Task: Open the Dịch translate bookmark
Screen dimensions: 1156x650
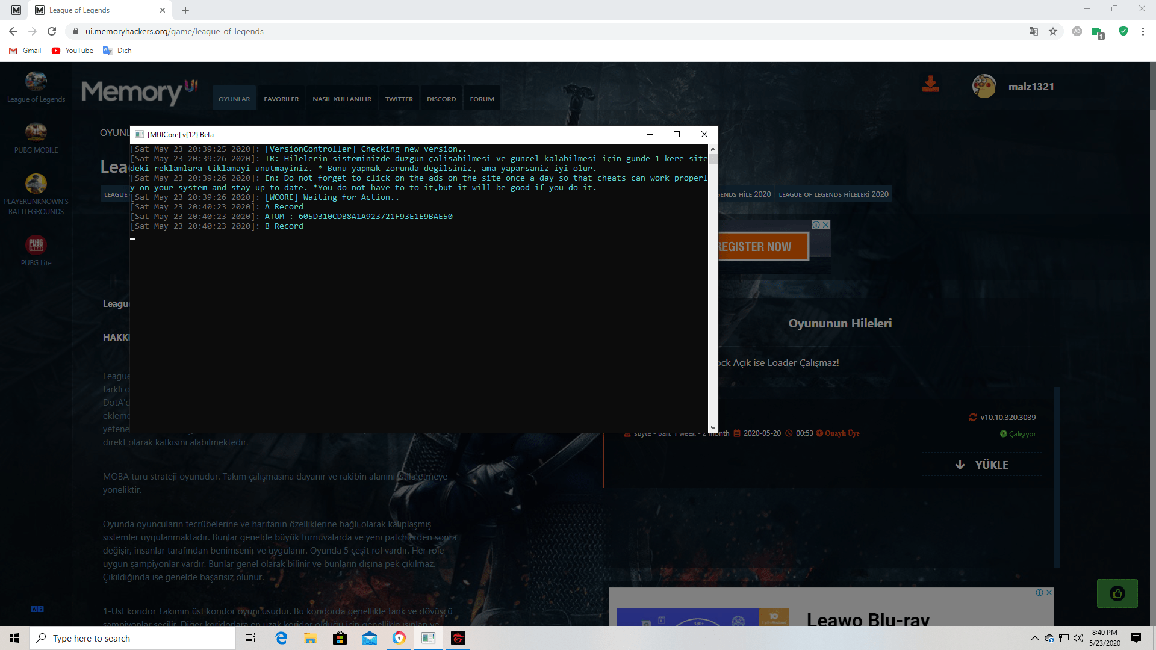Action: point(117,51)
